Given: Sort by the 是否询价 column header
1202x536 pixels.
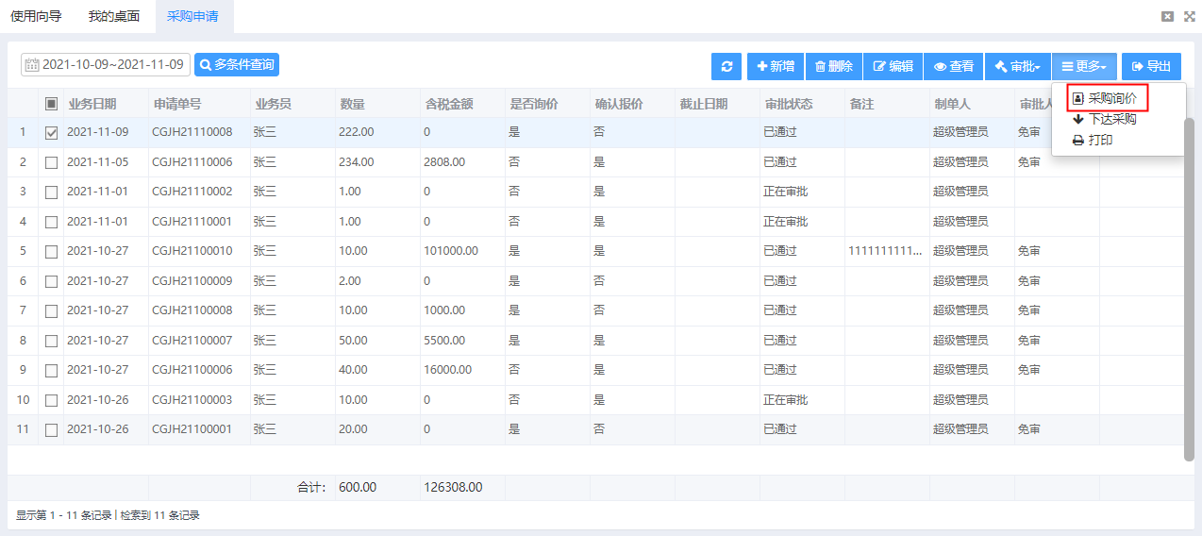Looking at the screenshot, I should click(x=547, y=104).
